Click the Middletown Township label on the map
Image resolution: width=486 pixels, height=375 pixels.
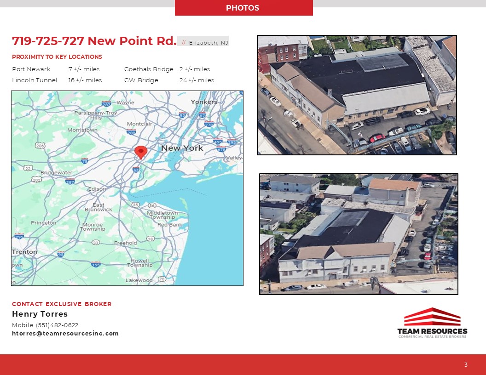click(162, 215)
